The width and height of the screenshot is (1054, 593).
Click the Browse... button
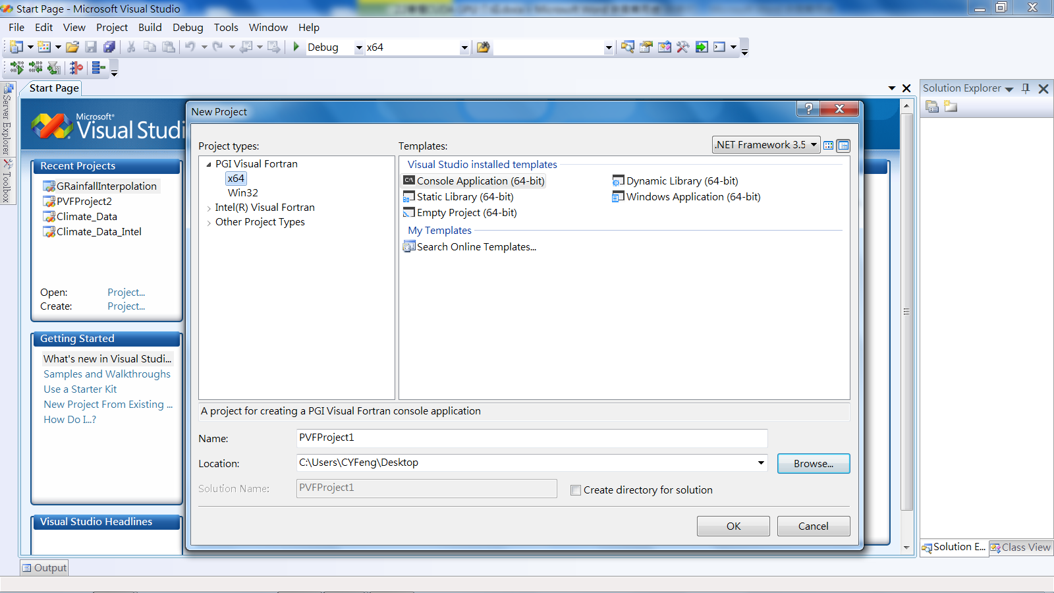814,464
